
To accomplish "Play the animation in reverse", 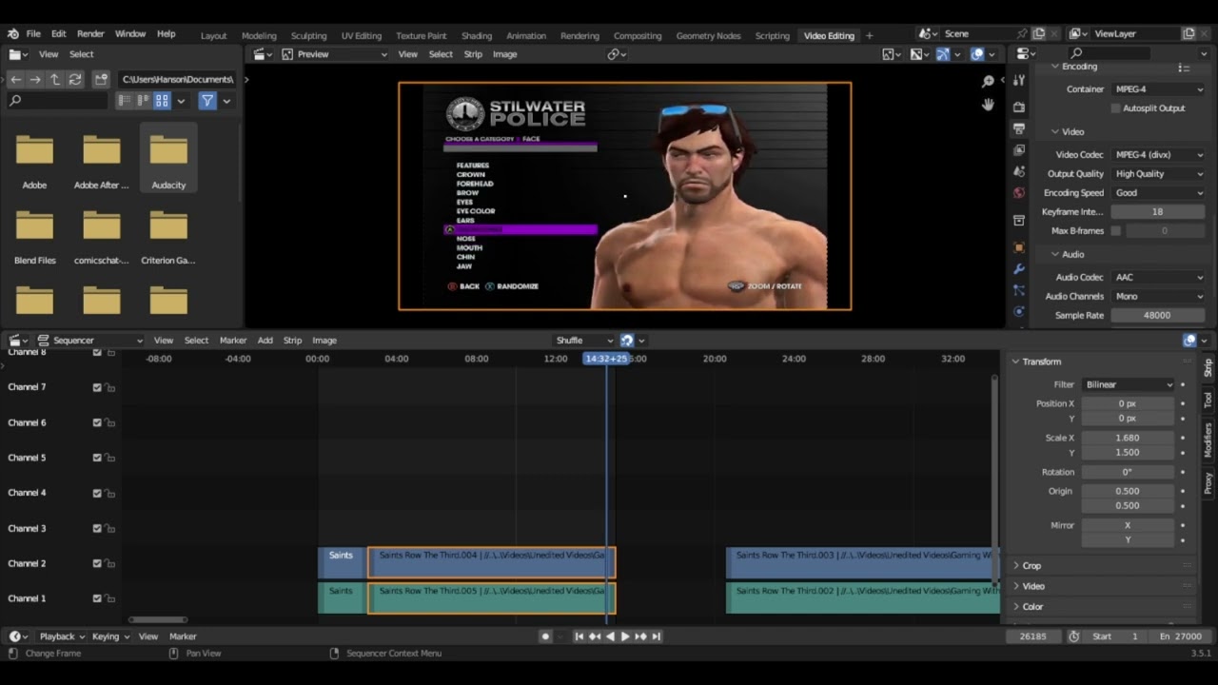I will click(x=610, y=636).
